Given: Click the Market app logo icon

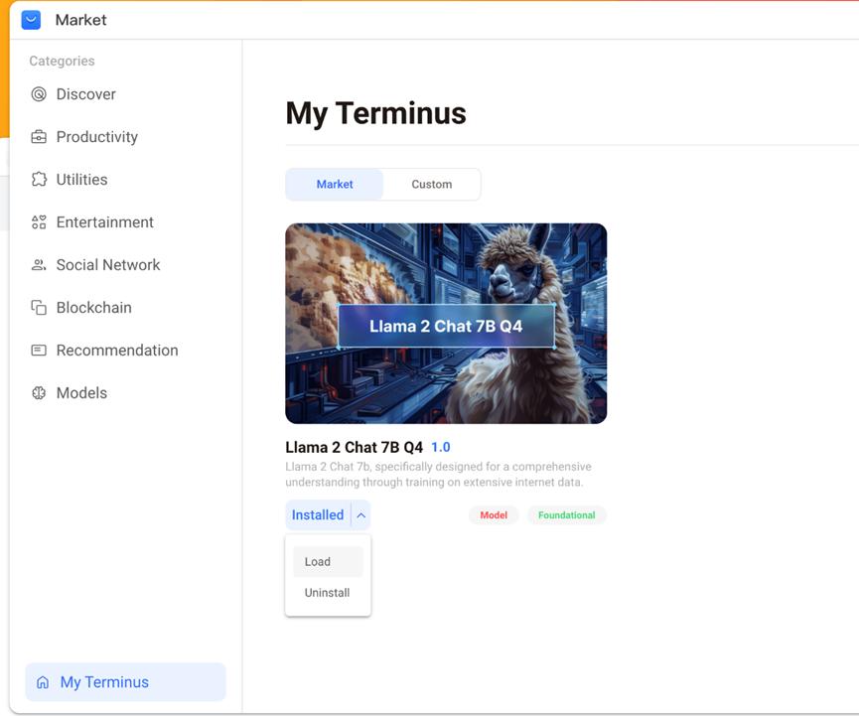Looking at the screenshot, I should click(x=31, y=20).
